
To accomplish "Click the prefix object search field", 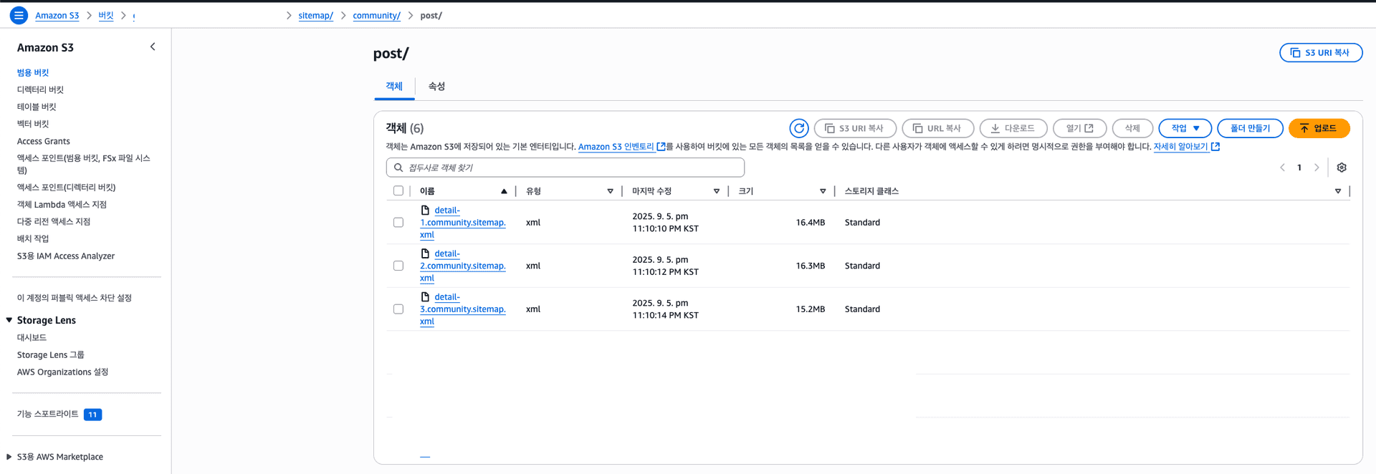I will pyautogui.click(x=565, y=168).
